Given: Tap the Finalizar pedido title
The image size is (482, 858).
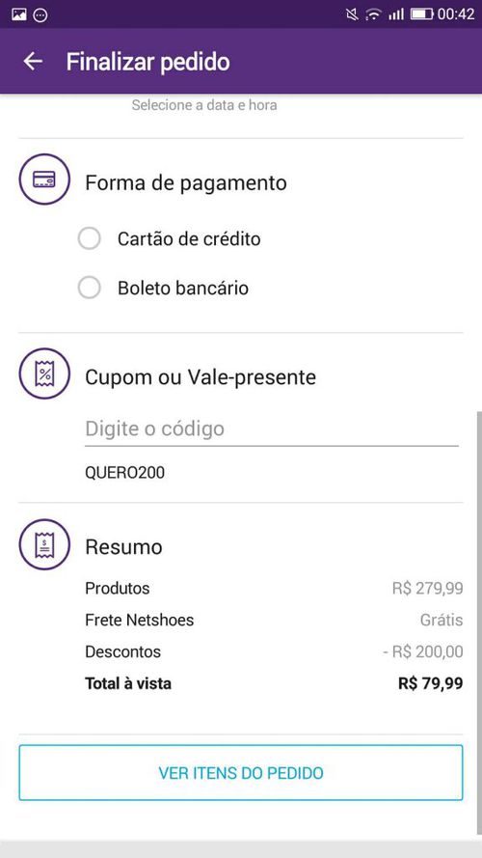Looking at the screenshot, I should pyautogui.click(x=148, y=62).
